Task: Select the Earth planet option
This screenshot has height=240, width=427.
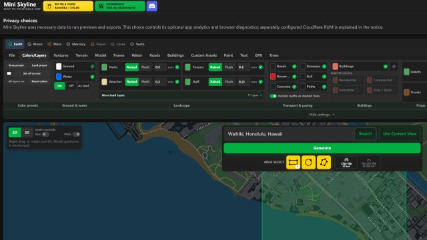Action: point(15,44)
